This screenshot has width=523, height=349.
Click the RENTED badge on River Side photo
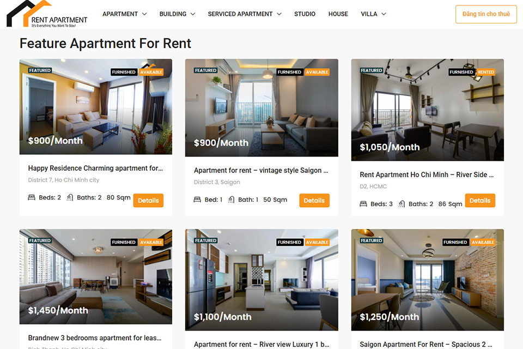tap(485, 72)
